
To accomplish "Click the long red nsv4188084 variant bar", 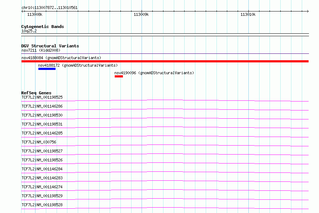I will pyautogui.click(x=165, y=61).
